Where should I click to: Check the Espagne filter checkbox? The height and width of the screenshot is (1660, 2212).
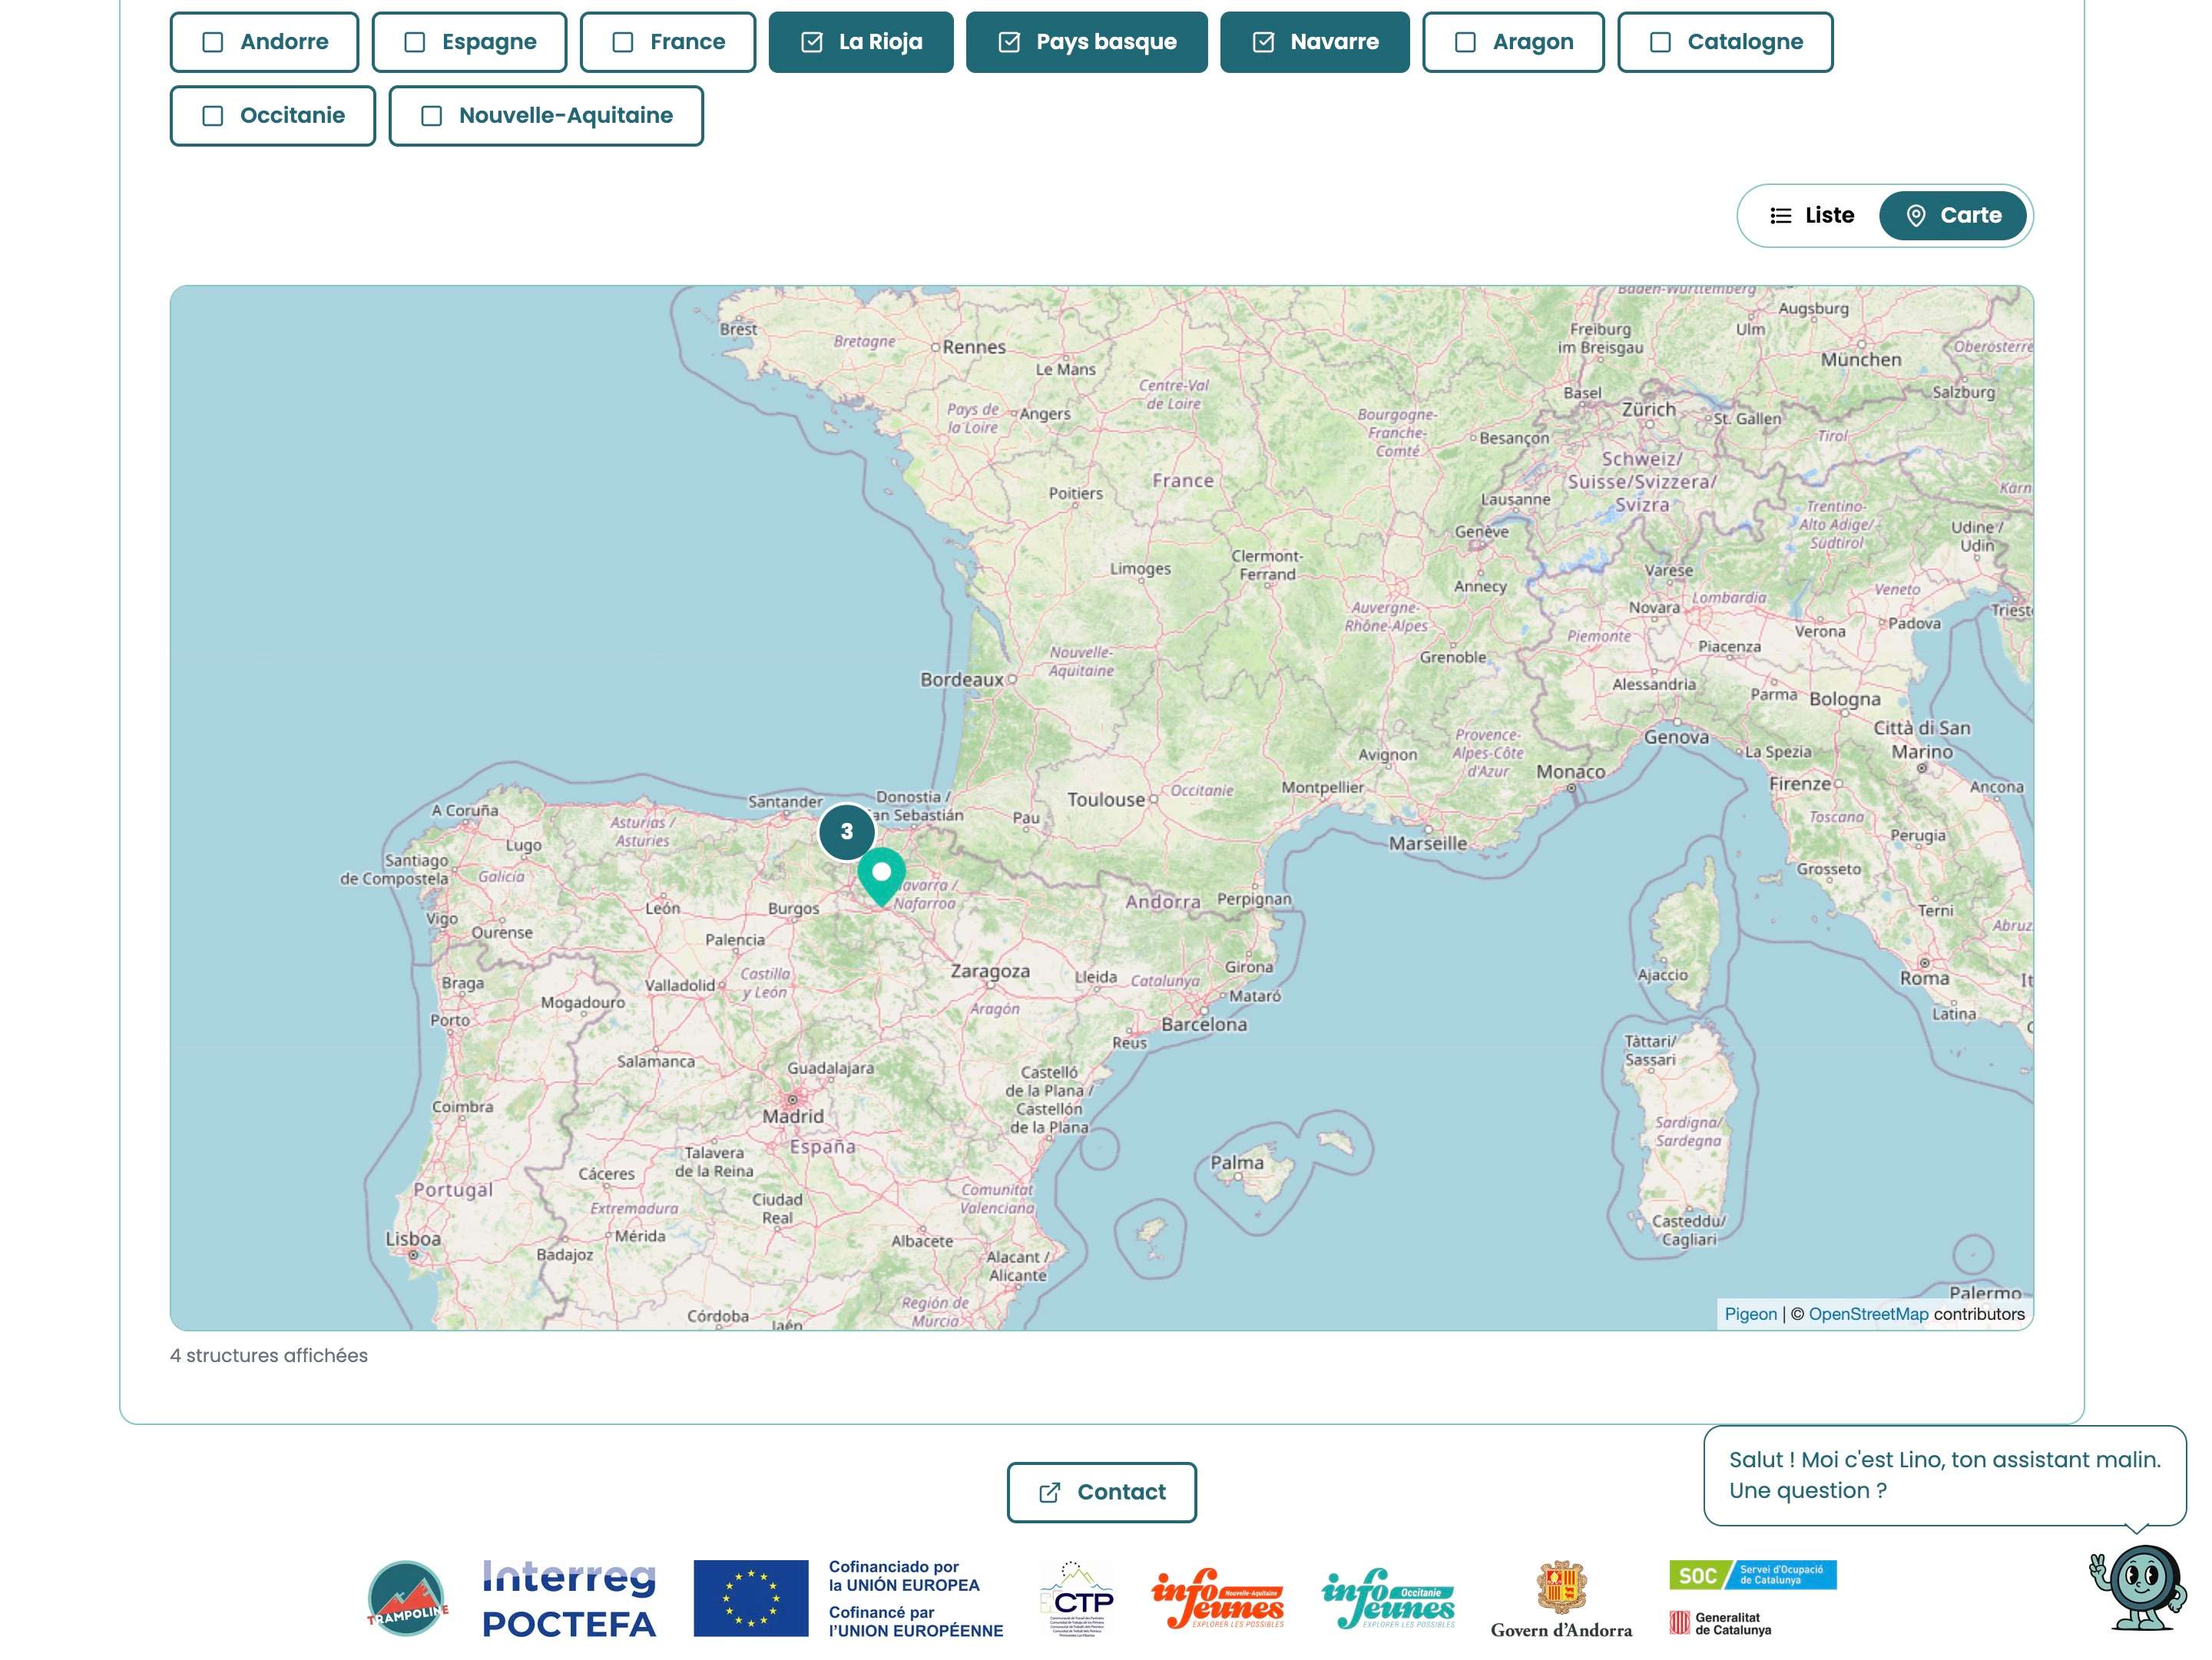click(x=469, y=42)
